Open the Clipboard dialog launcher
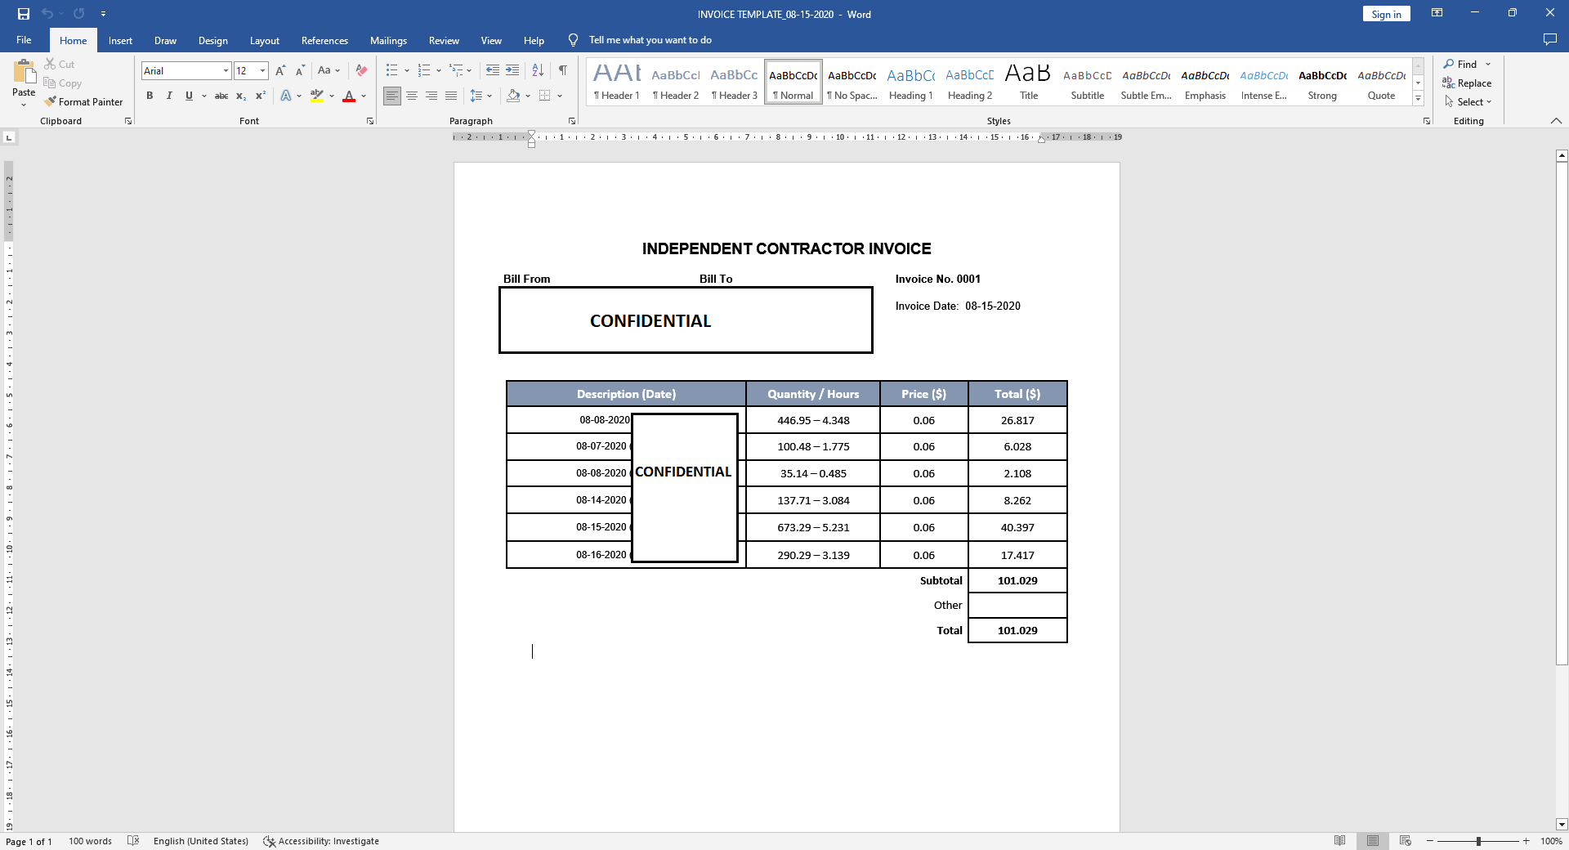 click(x=128, y=121)
